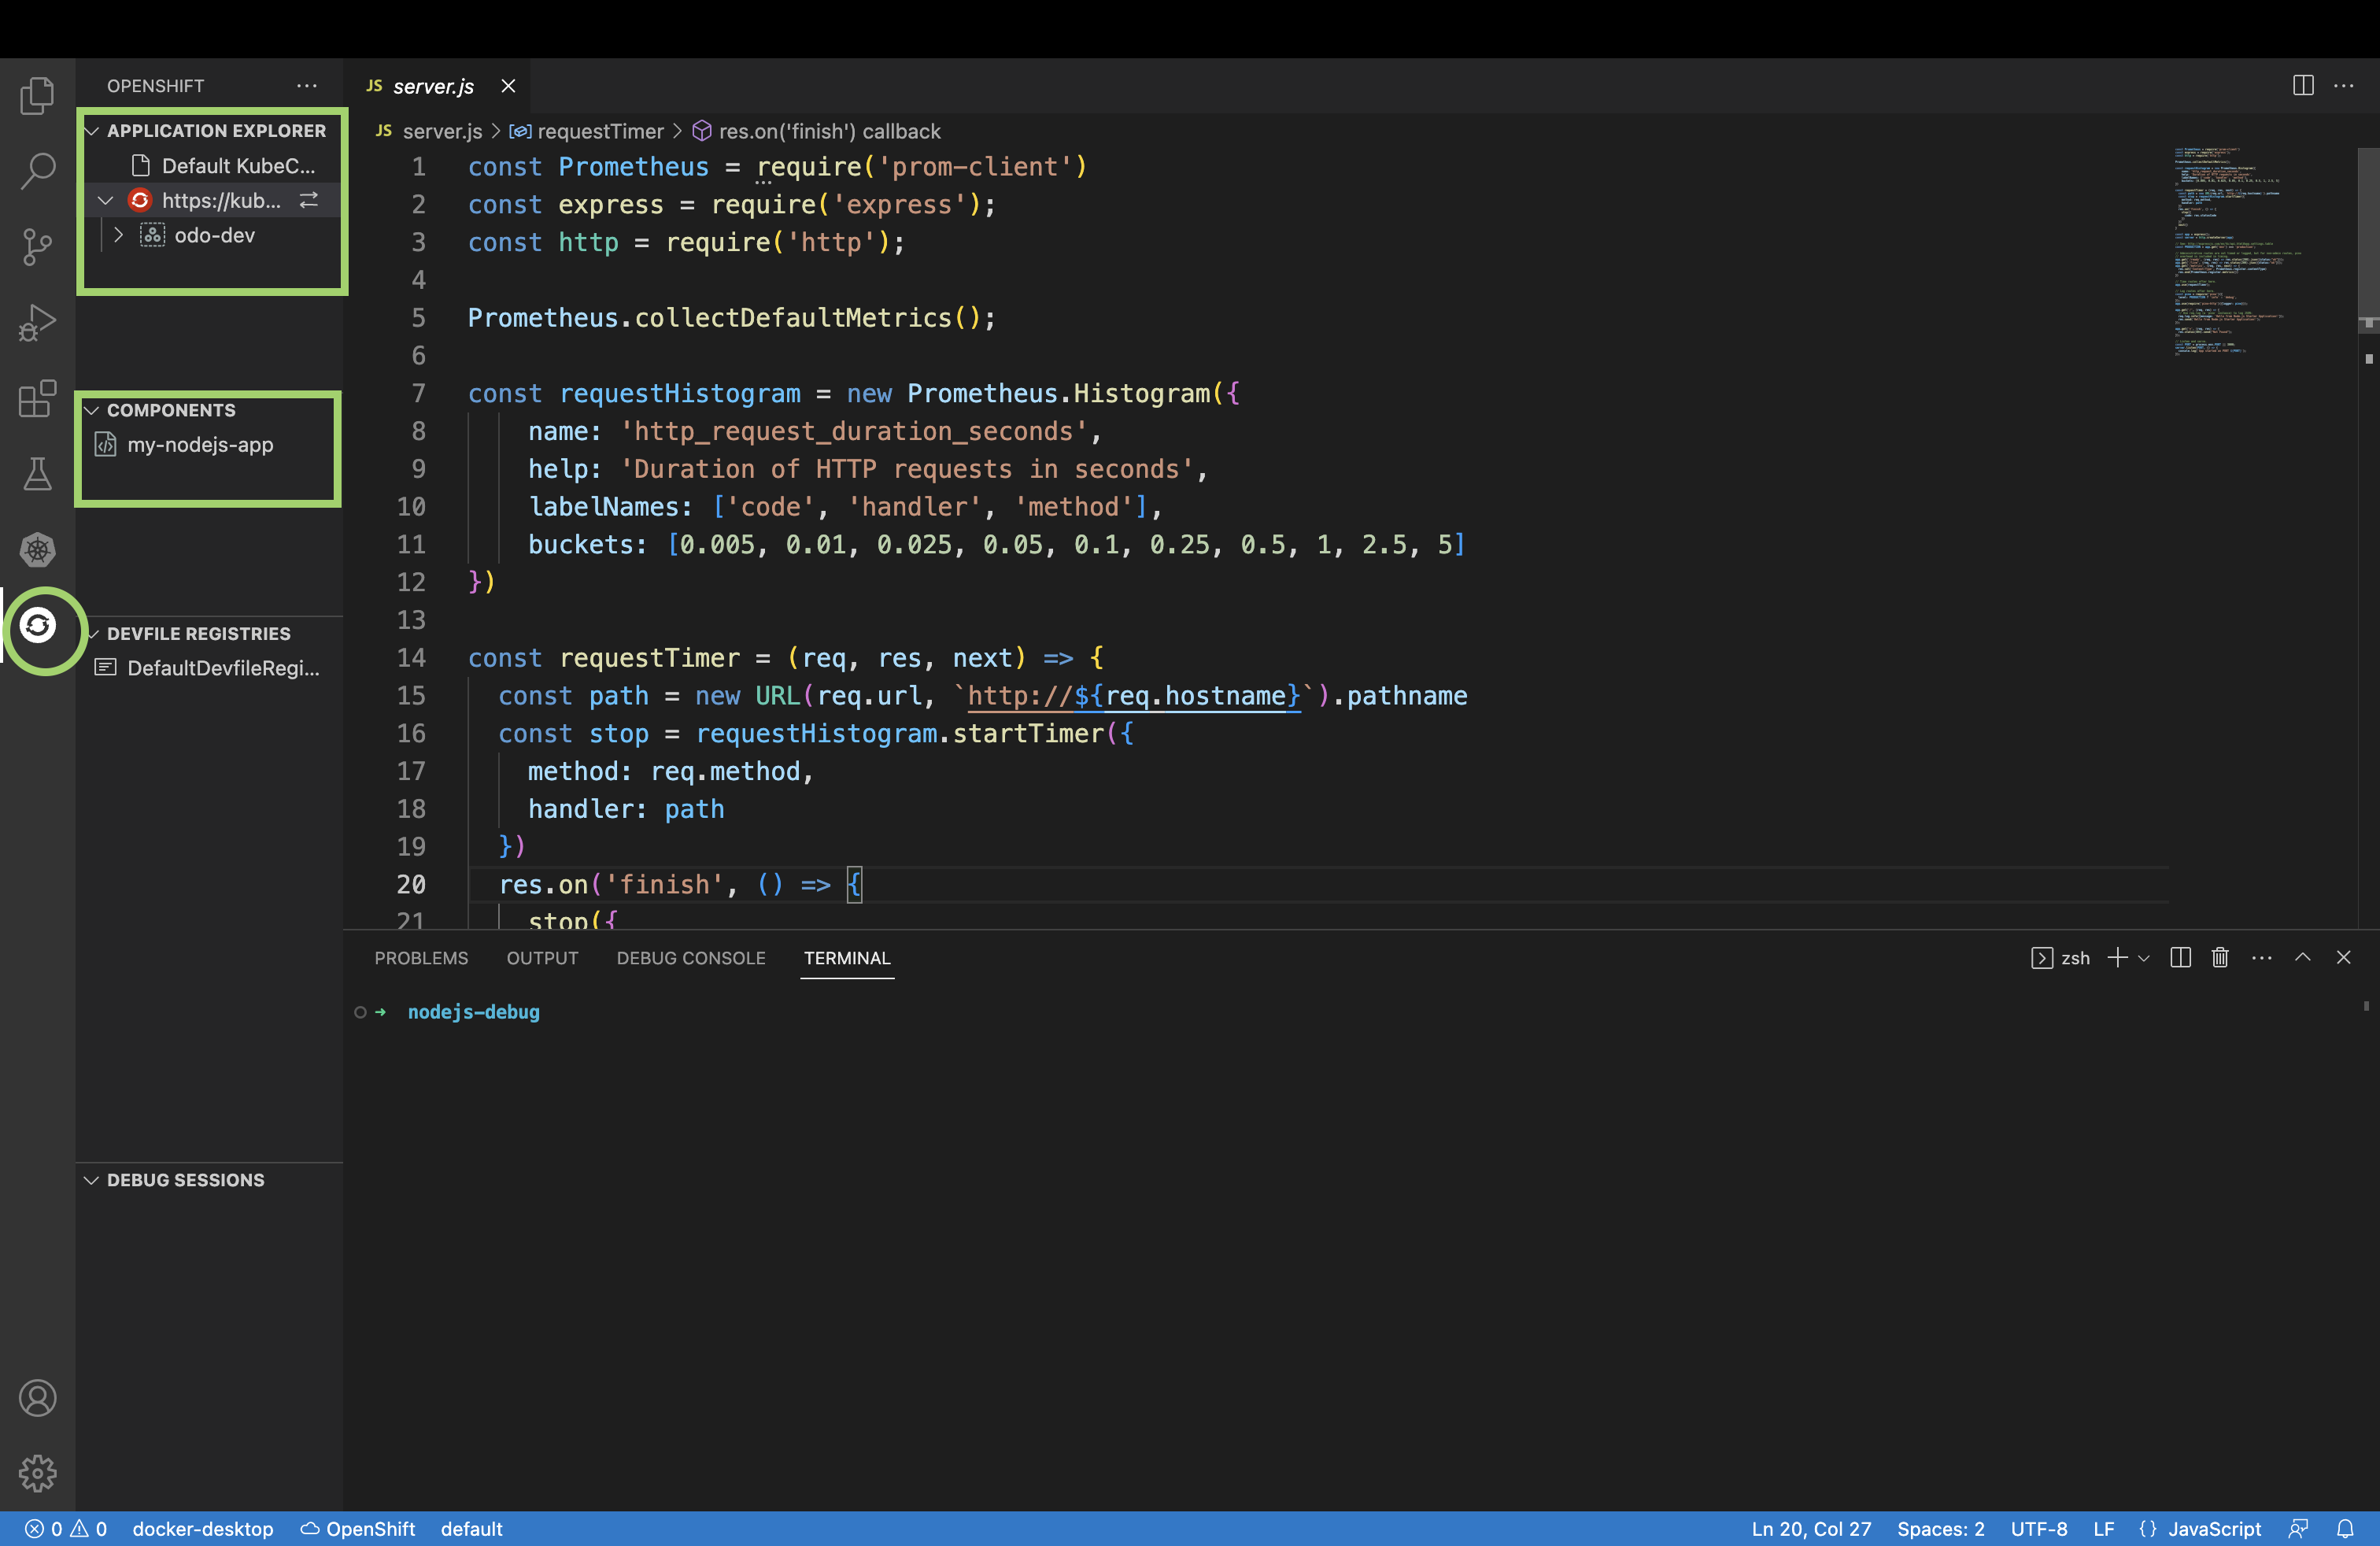Open the Source Control view

click(x=37, y=246)
